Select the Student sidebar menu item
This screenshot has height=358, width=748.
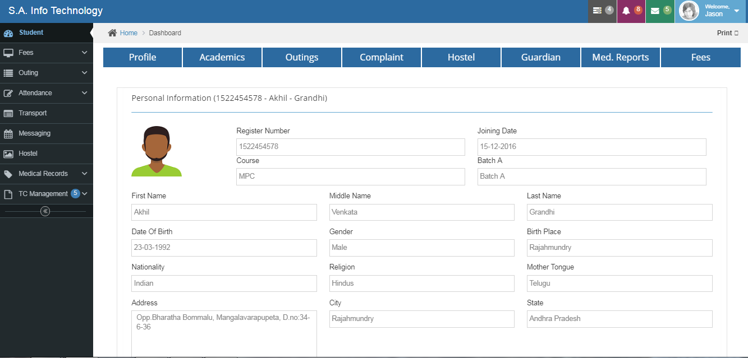[47, 32]
